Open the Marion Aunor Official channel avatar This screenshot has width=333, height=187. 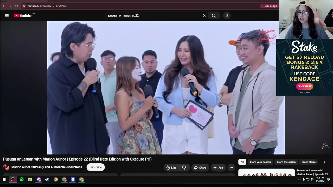[6, 167]
